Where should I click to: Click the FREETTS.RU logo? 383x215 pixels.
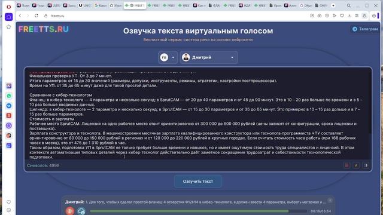click(44, 29)
